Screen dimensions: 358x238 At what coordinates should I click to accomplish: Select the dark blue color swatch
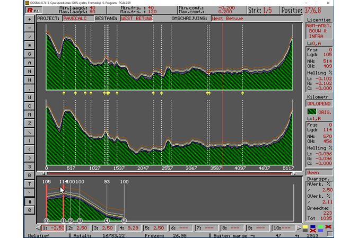[x=313, y=227]
